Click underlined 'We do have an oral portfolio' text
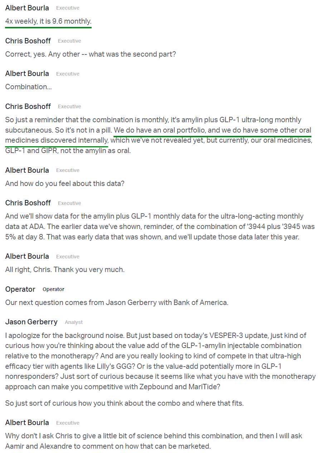 159,130
